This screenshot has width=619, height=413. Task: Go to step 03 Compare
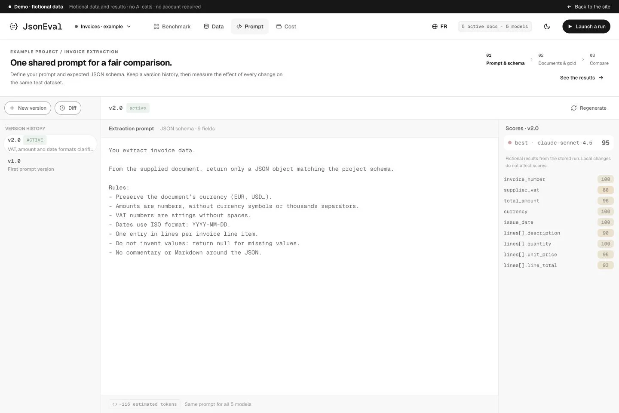click(599, 59)
